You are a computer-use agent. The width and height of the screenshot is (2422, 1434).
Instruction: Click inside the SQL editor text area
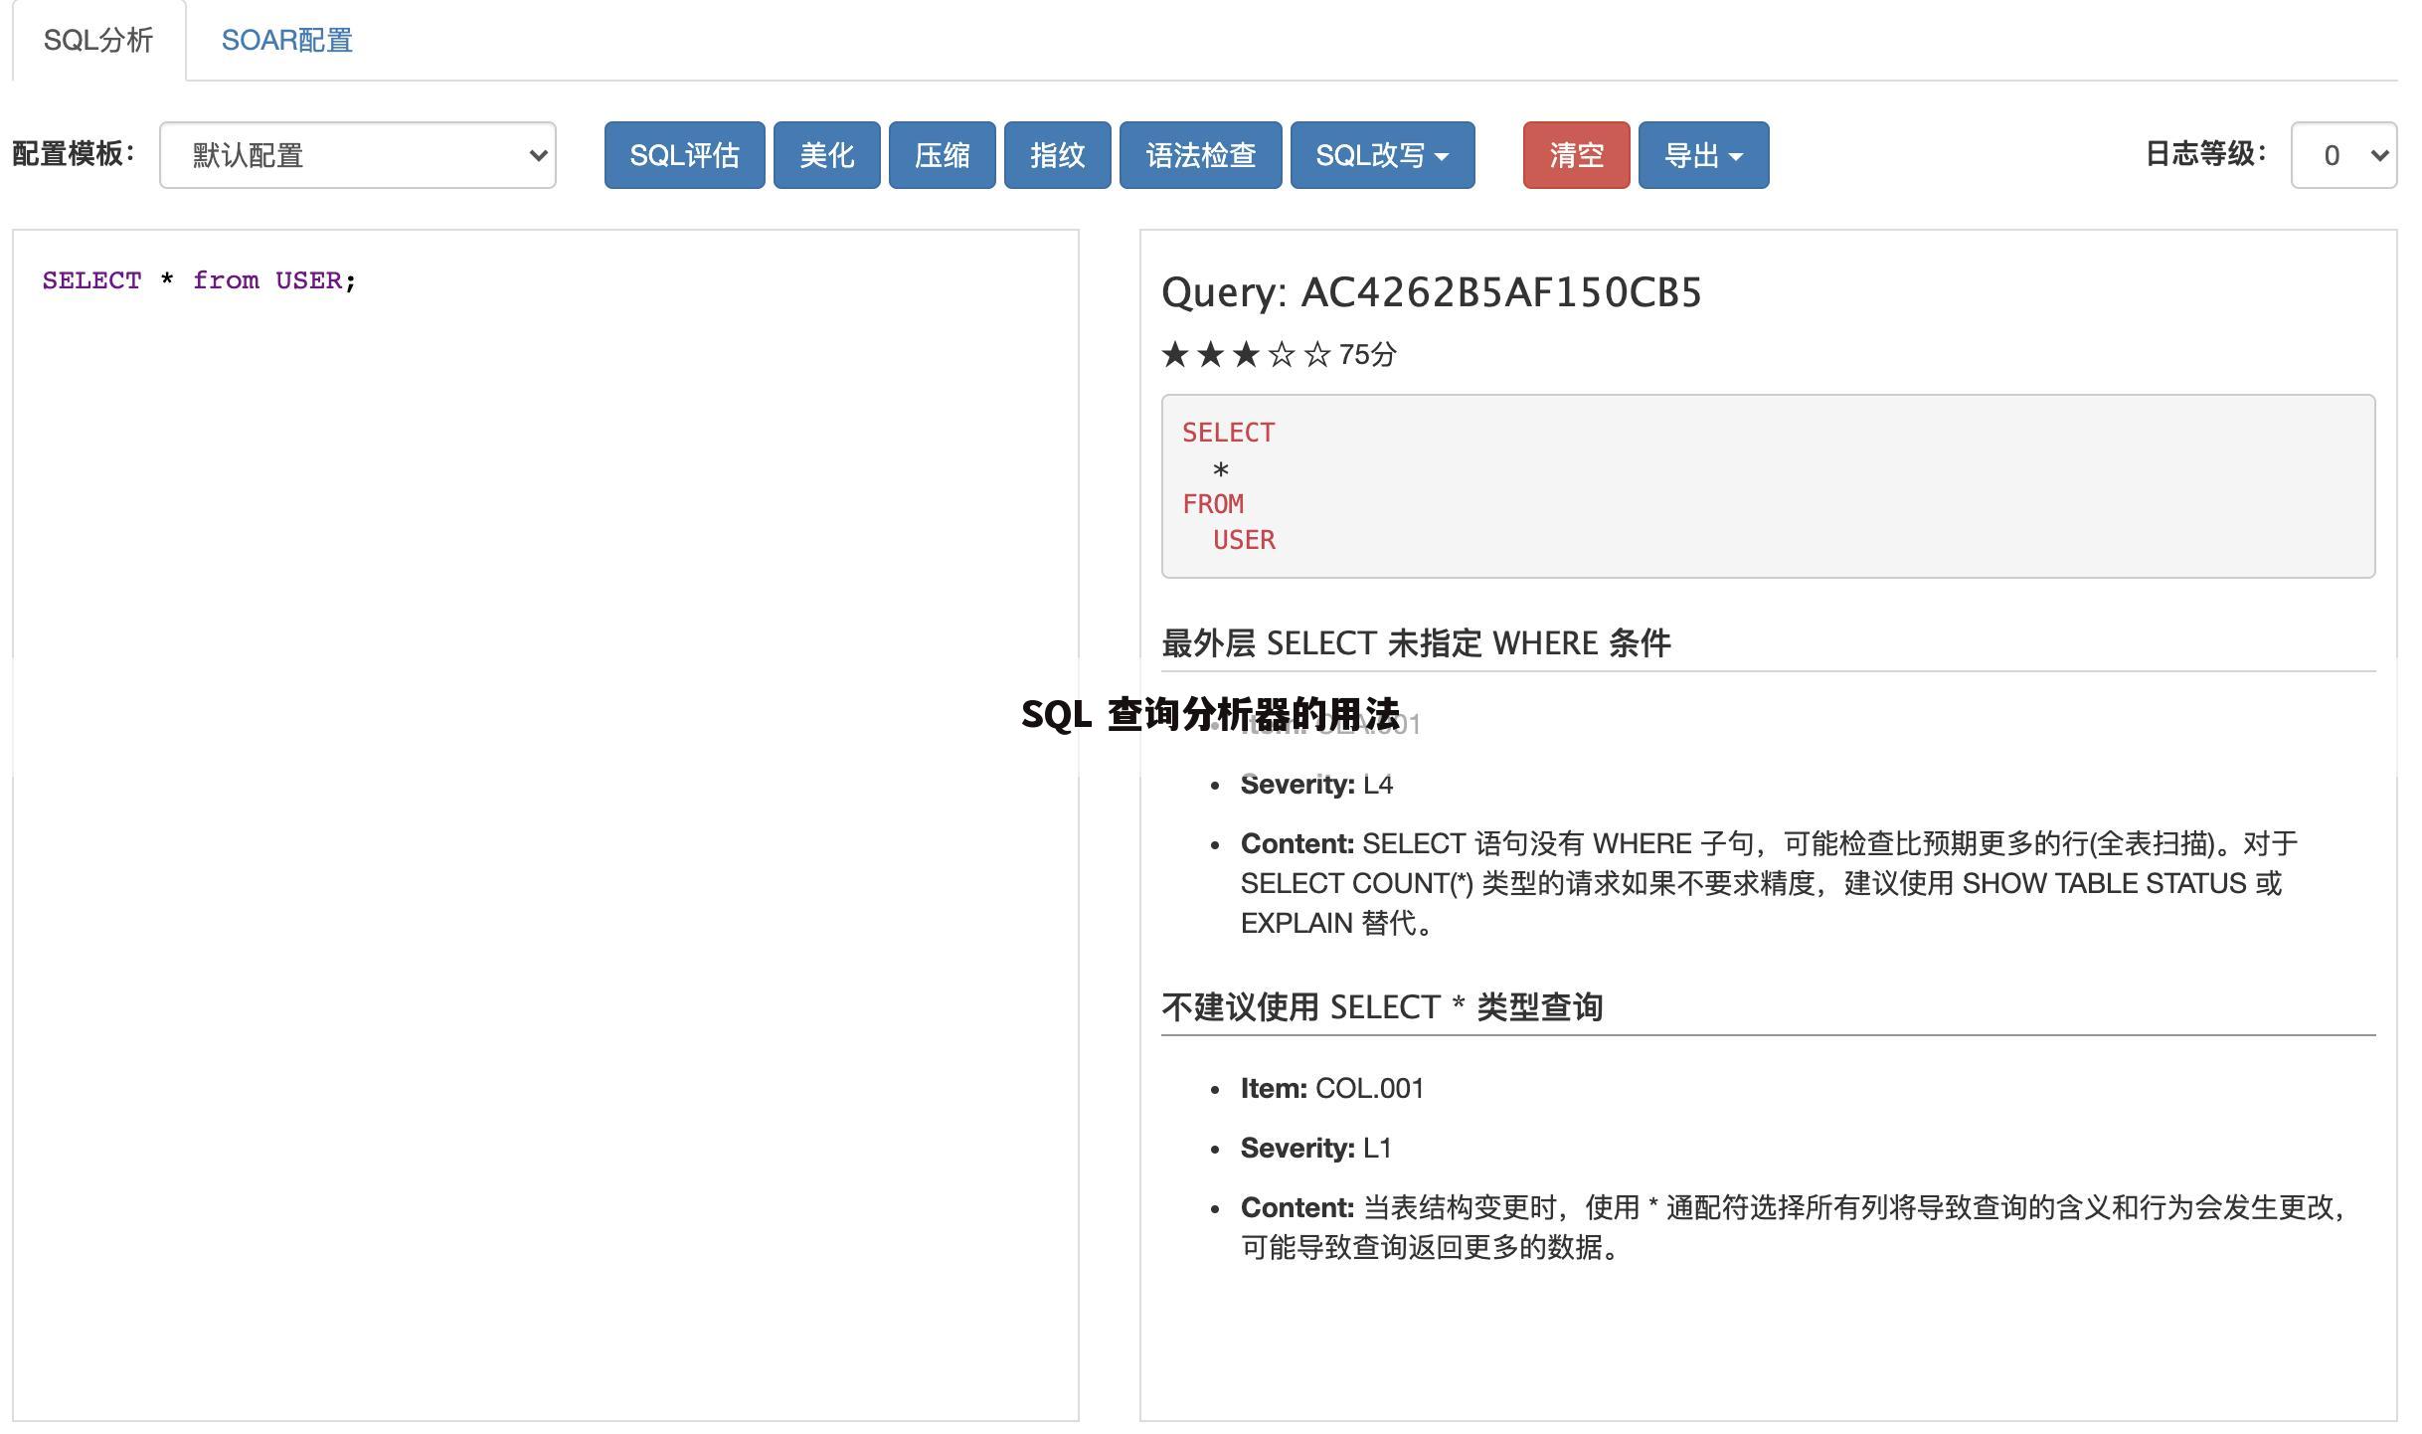click(x=546, y=824)
